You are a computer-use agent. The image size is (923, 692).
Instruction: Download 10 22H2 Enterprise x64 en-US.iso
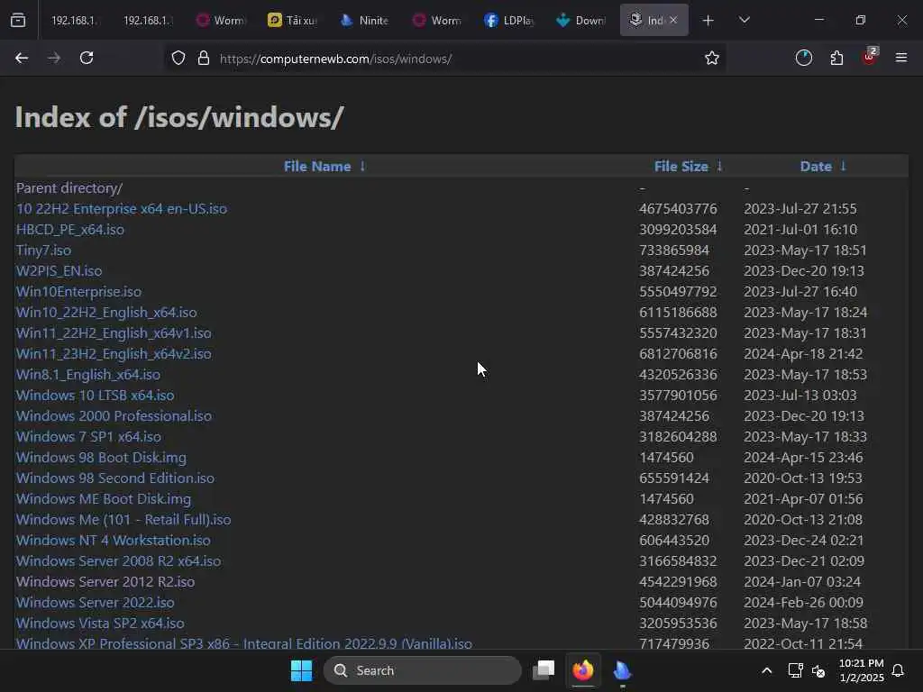point(122,209)
